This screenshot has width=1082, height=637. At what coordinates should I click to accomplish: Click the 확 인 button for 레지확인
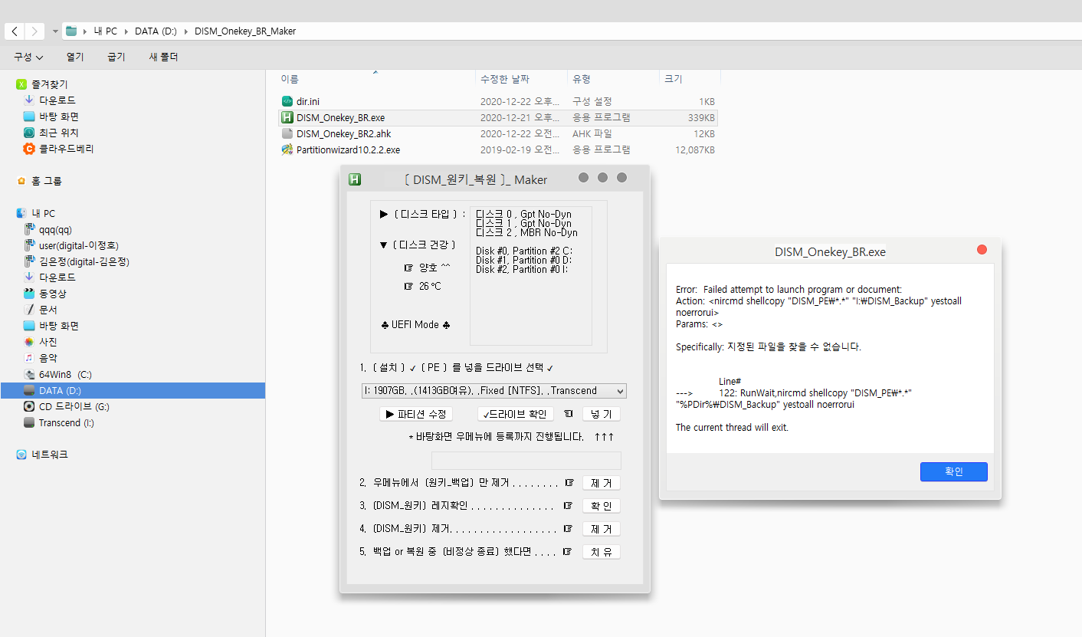click(602, 506)
